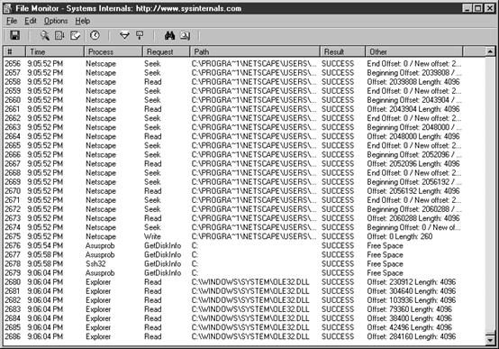This screenshot has width=499, height=349.
Task: Click the Time column header
Action: (55, 51)
